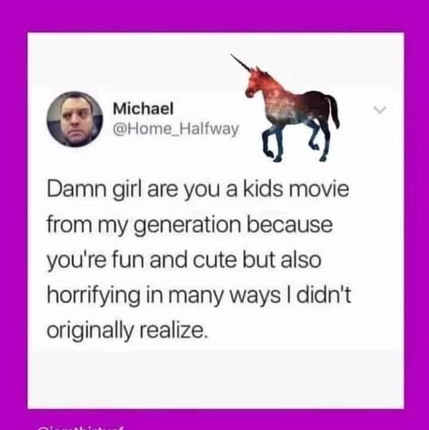429x430 pixels.
Task: Click the galaxy unicorn image
Action: click(285, 107)
